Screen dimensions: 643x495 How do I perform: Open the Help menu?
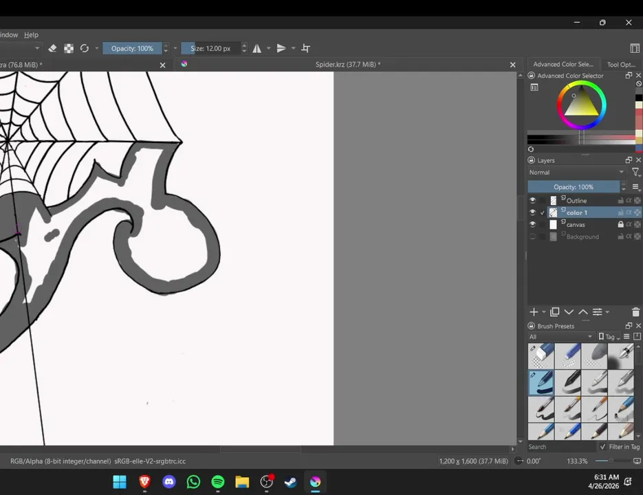click(31, 35)
